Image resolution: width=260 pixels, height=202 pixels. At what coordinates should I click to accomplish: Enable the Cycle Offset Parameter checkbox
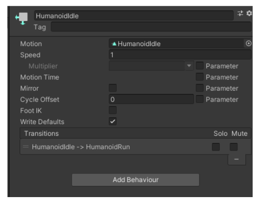200,99
